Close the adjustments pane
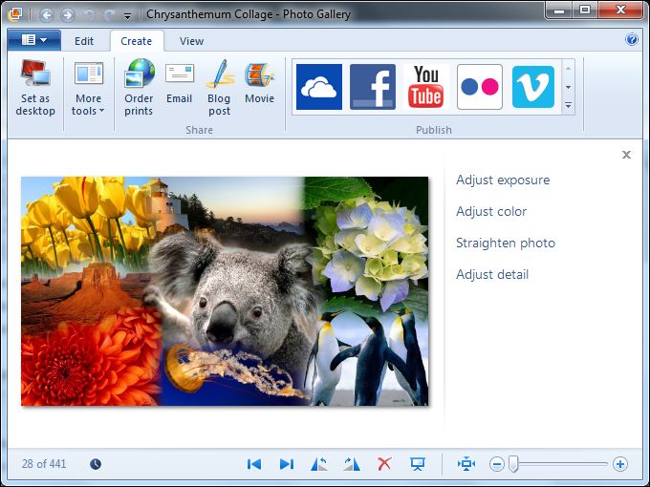Screen dimensions: 650x487 tap(626, 155)
